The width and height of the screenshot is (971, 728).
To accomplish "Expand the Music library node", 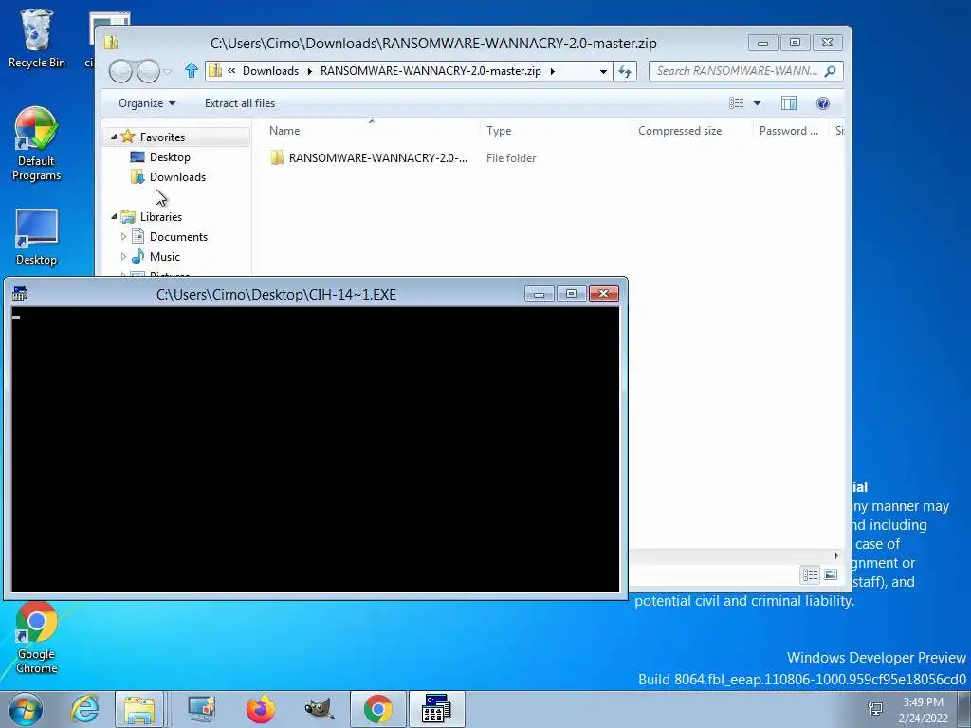I will (x=123, y=256).
